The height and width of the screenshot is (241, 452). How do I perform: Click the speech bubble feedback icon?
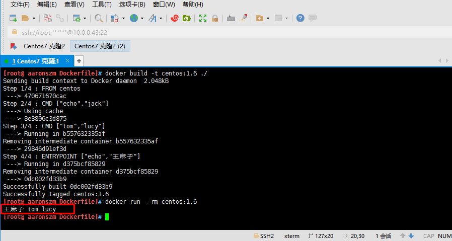[x=313, y=18]
